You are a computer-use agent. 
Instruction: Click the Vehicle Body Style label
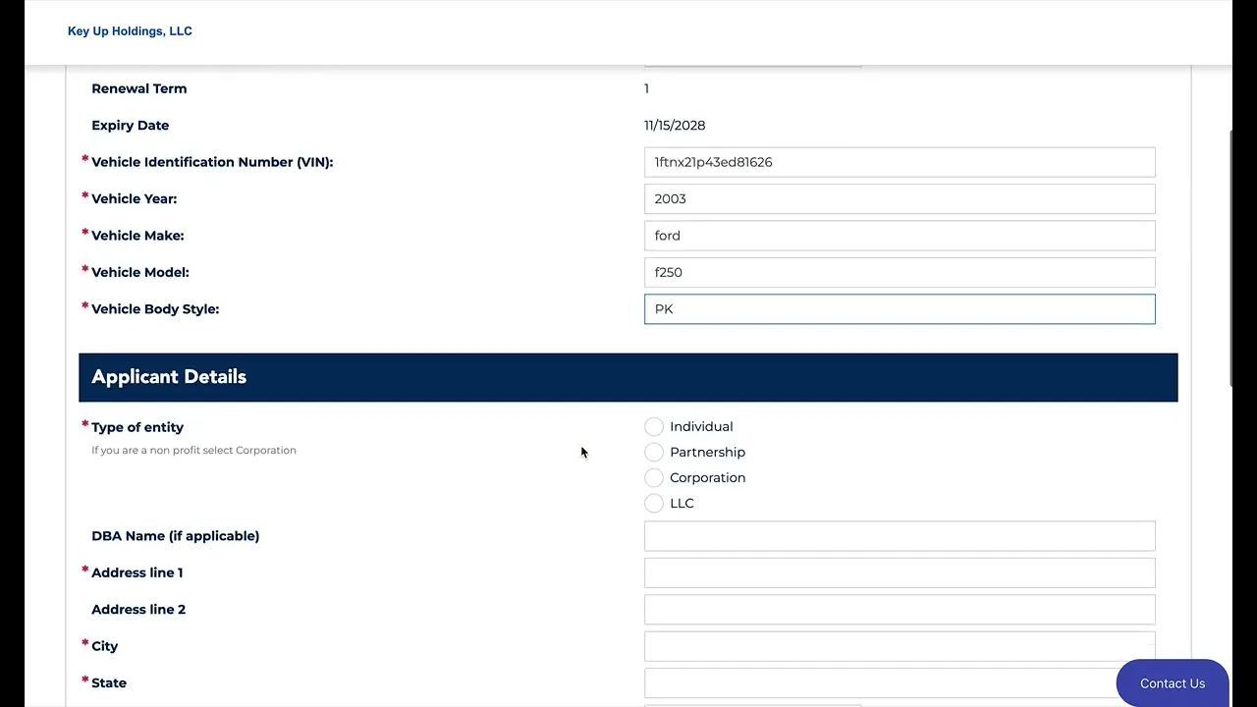155,309
